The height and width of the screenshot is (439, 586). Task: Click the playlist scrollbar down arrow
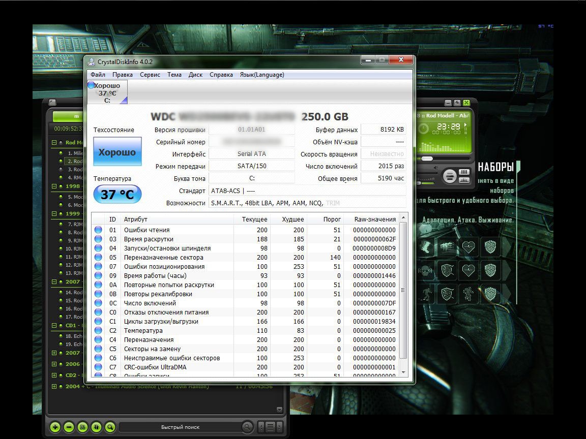pyautogui.click(x=280, y=410)
